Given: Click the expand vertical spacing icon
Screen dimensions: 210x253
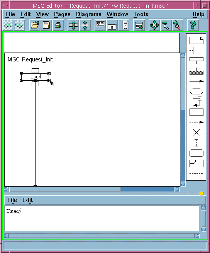Looking at the screenshot, I should point(73,25).
